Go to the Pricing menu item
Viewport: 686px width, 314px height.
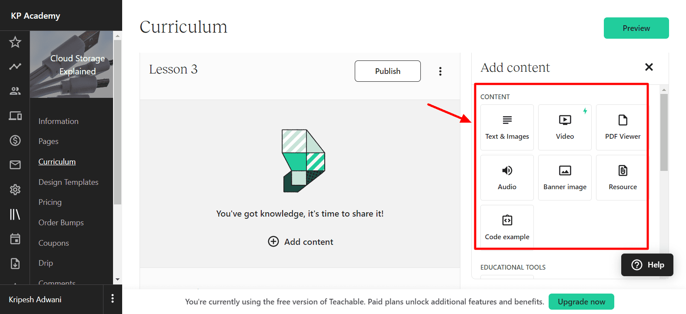50,202
